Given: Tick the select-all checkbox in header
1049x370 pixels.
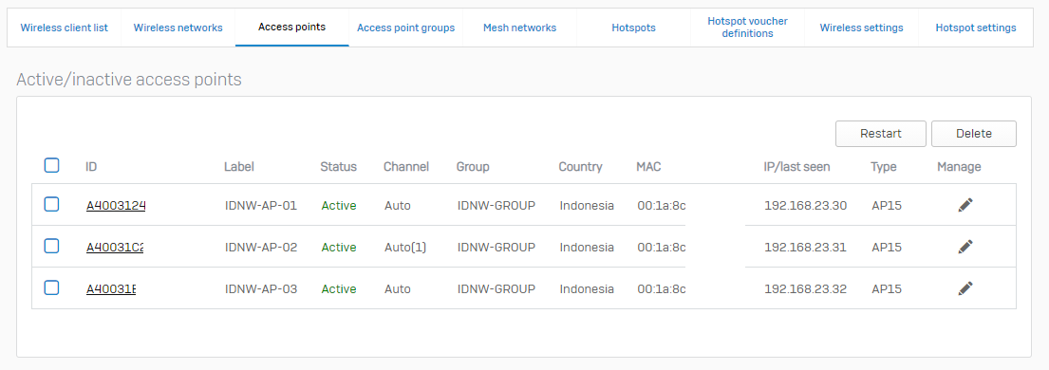Looking at the screenshot, I should click(x=51, y=165).
